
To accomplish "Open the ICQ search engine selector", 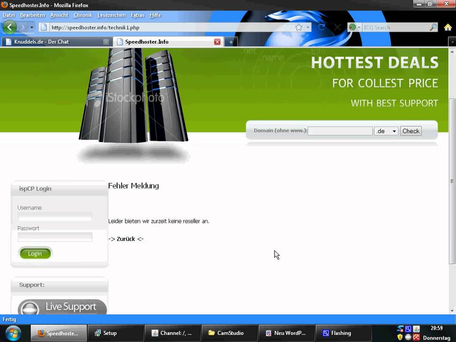I will (x=354, y=28).
